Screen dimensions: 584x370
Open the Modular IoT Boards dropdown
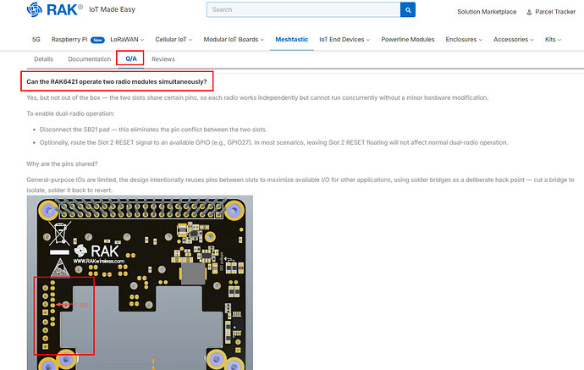pyautogui.click(x=234, y=40)
